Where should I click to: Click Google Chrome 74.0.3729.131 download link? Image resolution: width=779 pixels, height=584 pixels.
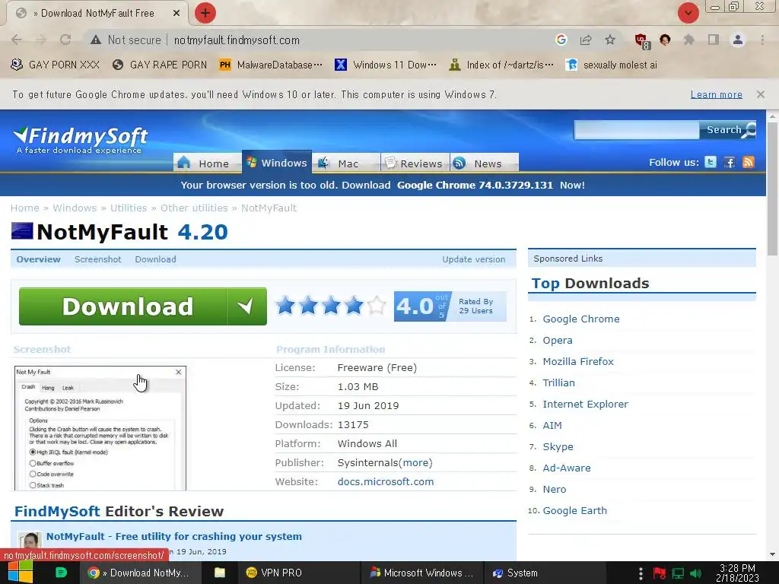tap(475, 186)
